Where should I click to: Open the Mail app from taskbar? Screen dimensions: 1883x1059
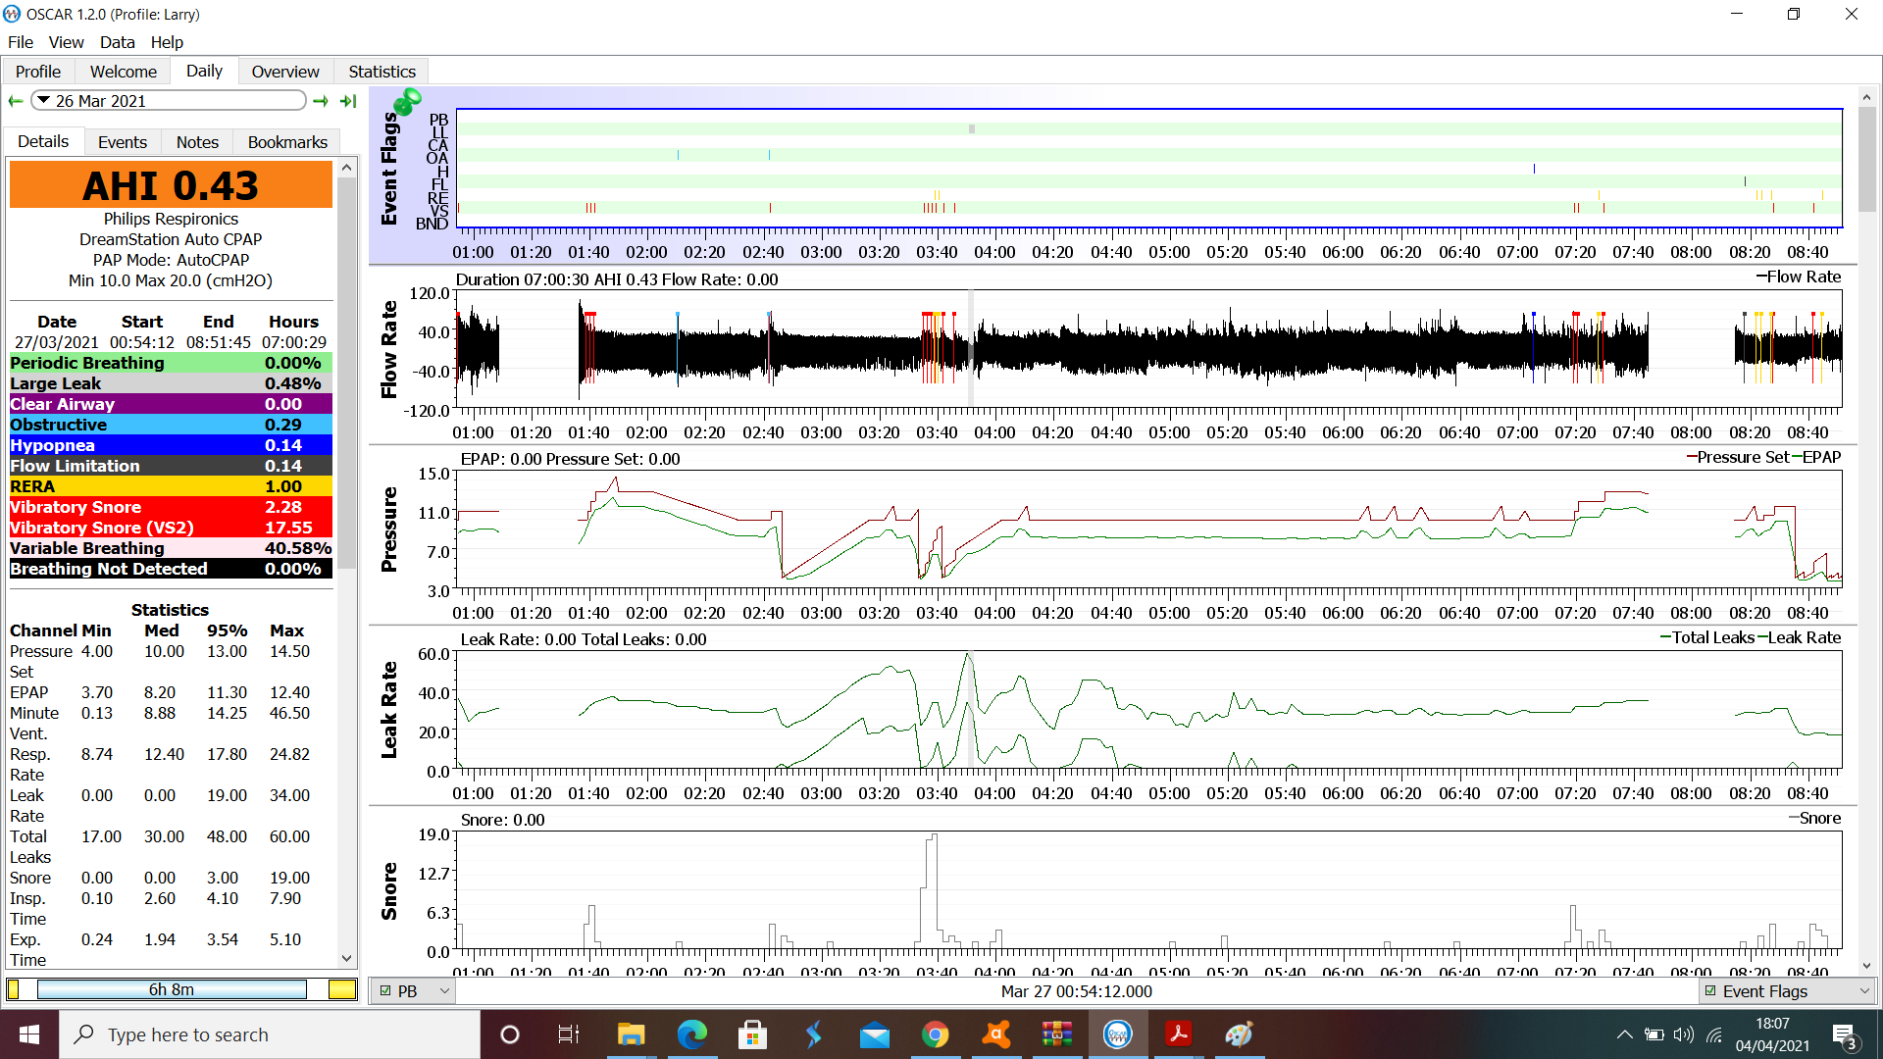point(874,1034)
